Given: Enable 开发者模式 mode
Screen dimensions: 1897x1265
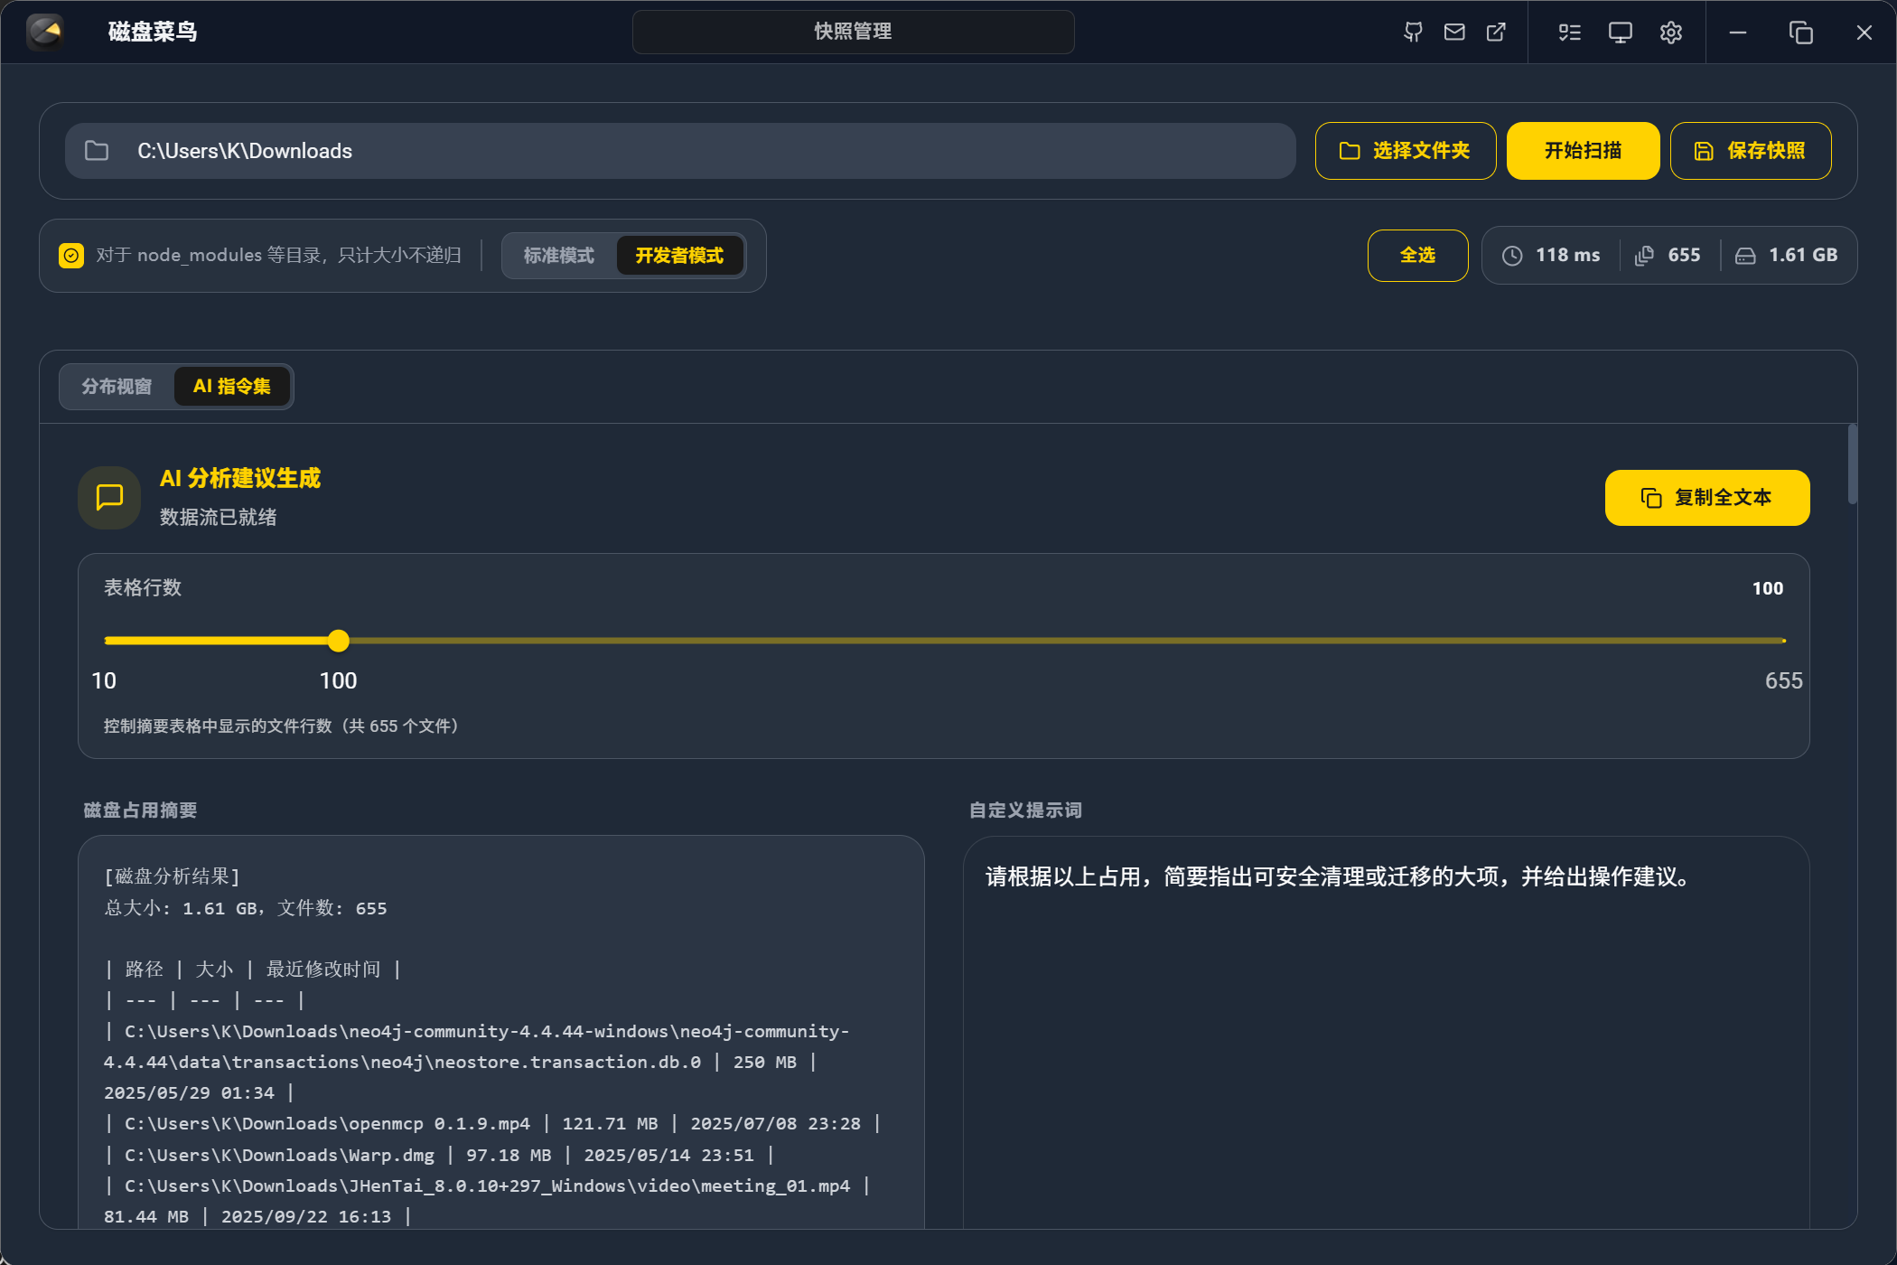Looking at the screenshot, I should [x=679, y=256].
